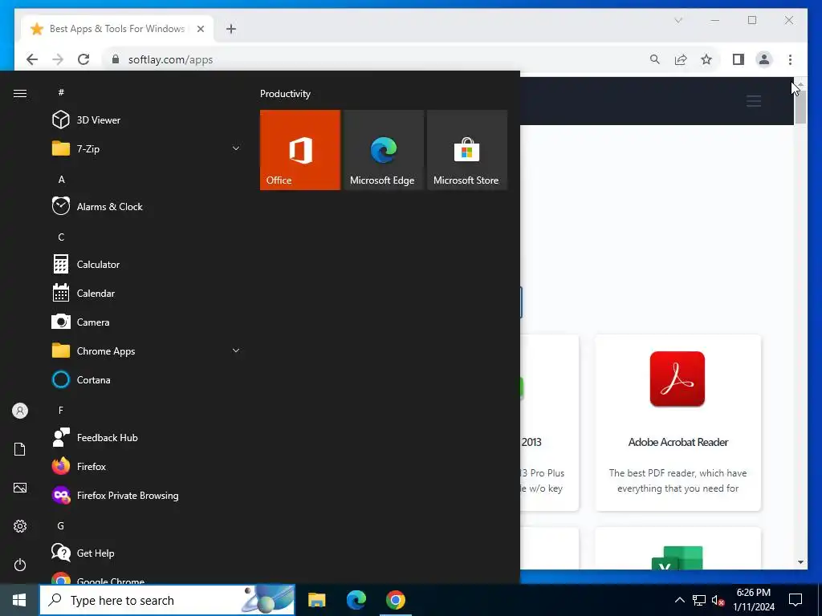
Task: Switch to Chrome in the taskbar
Action: [396, 600]
